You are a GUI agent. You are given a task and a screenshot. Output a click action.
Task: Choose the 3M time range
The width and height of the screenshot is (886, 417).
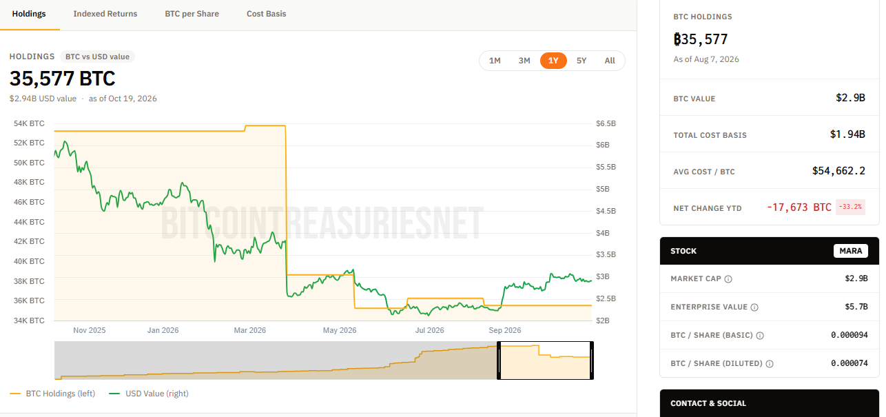(x=524, y=61)
